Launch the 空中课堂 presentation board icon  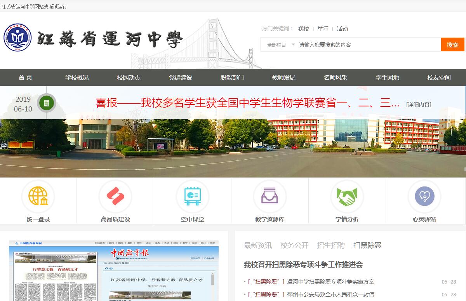tap(192, 196)
